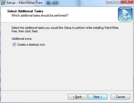Abort setup using the Cancel button

pos(120,97)
